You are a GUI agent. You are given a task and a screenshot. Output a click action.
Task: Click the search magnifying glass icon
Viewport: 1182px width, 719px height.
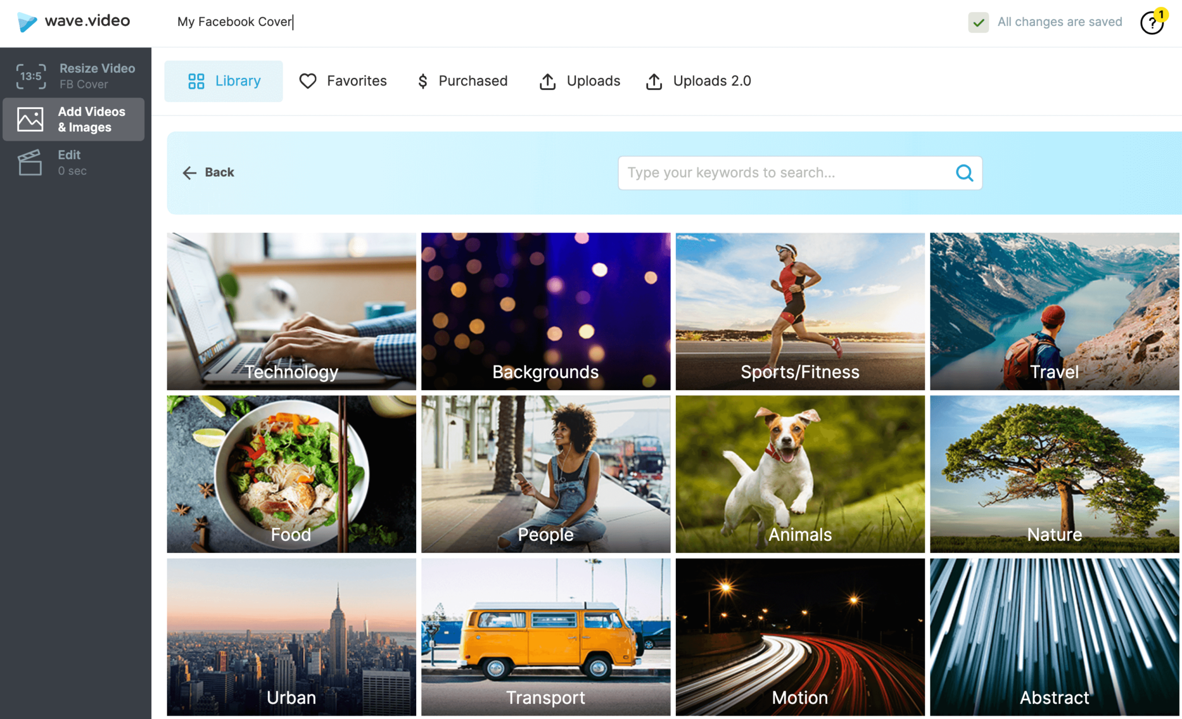click(x=964, y=173)
